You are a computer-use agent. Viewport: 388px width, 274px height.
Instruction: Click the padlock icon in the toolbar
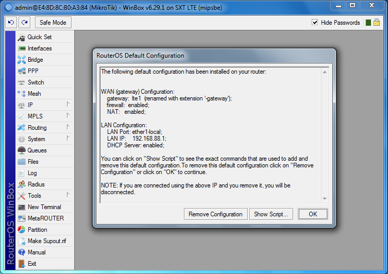point(376,23)
